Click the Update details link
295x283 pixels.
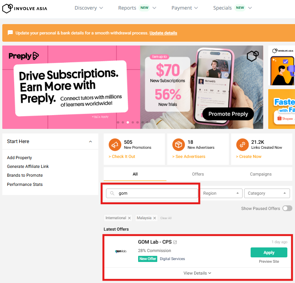click(x=163, y=33)
